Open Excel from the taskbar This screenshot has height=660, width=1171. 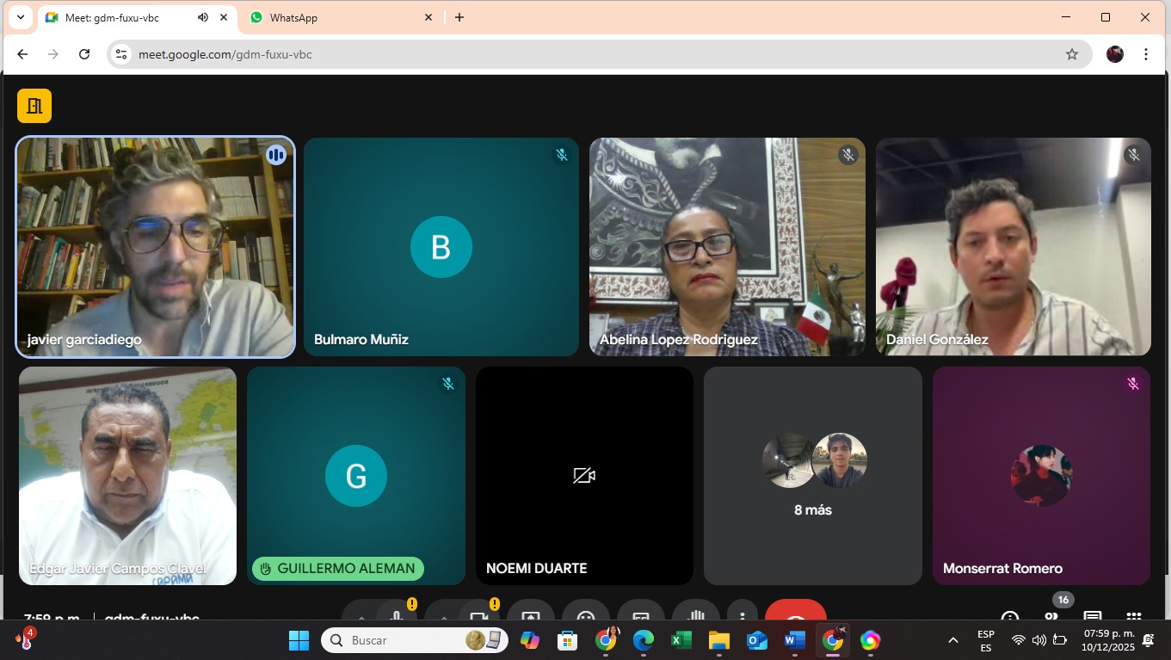point(681,640)
